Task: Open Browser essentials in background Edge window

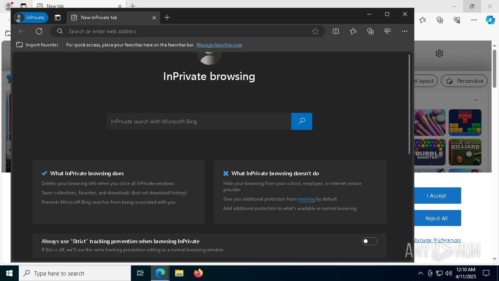Action: (457, 20)
